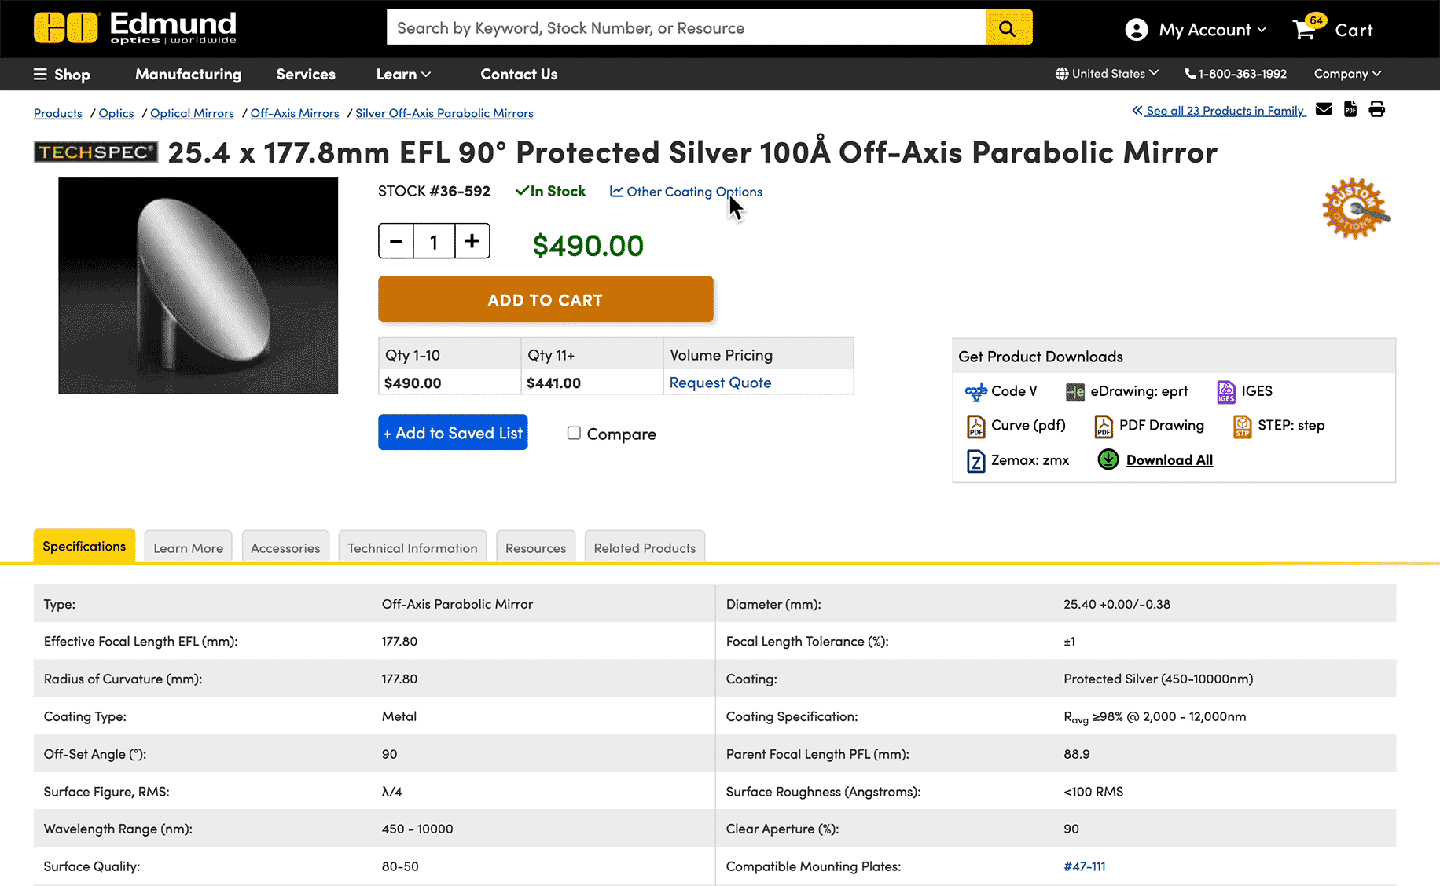1440x886 pixels.
Task: Open the United States region dropdown
Action: pyautogui.click(x=1107, y=74)
